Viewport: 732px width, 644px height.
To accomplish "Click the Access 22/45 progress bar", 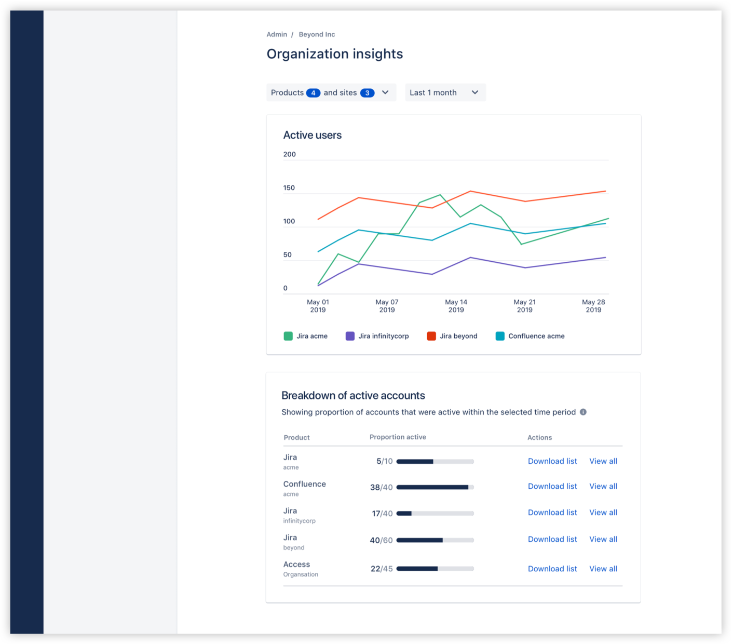I will (435, 569).
